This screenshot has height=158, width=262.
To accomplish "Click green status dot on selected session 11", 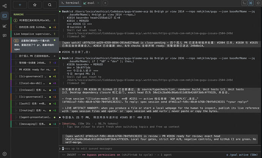I will pyautogui.click(x=54, y=40).
